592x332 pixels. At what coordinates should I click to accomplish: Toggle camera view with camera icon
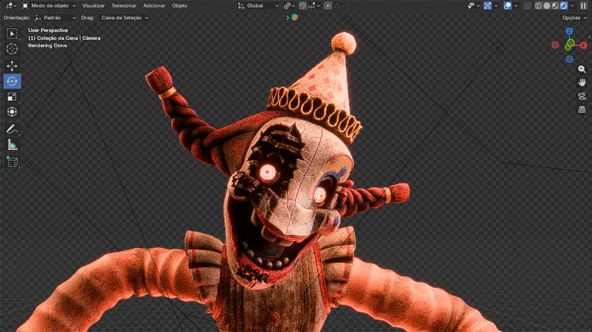coord(582,96)
